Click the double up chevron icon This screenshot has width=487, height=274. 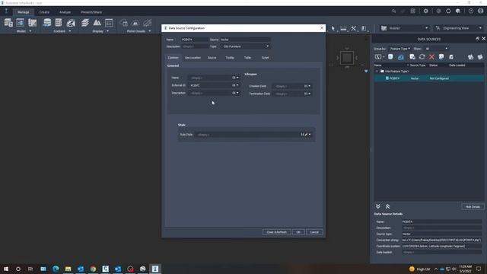[x=387, y=206]
